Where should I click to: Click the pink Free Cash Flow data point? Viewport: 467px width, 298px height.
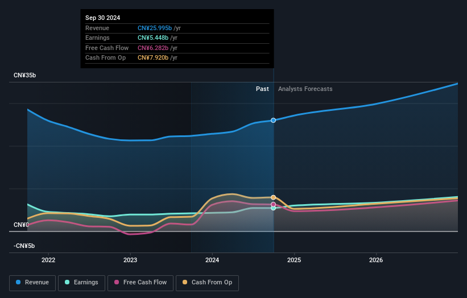[x=273, y=205]
